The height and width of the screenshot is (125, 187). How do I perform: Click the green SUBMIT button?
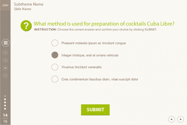(x=95, y=110)
